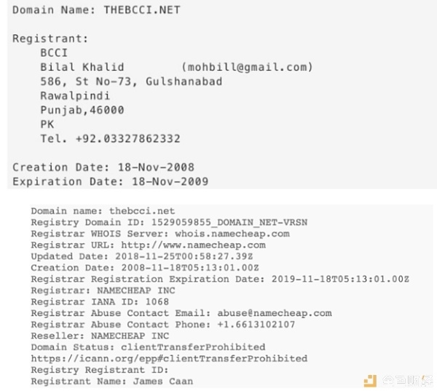Click the Gulshanabad street address line
The height and width of the screenshot is (391, 437).
tap(131, 82)
